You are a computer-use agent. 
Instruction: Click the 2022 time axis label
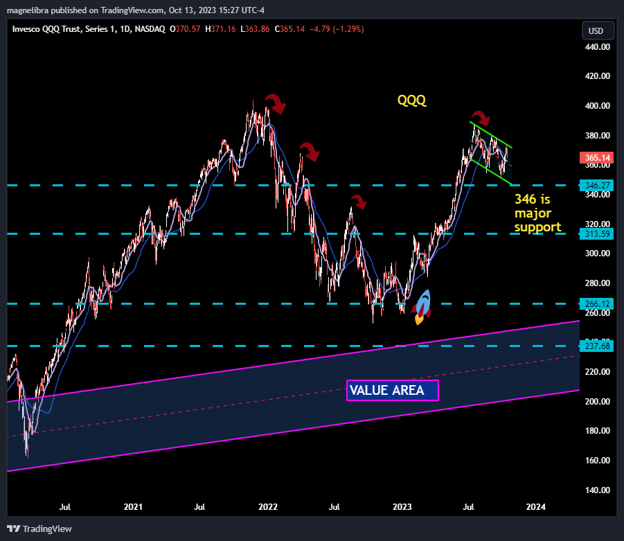pos(268,507)
